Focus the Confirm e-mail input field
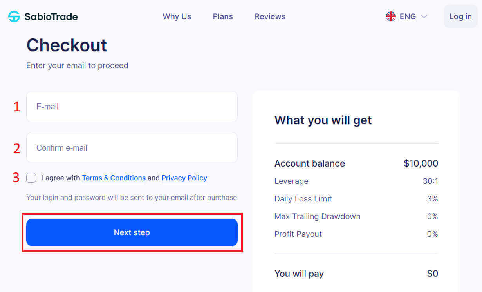This screenshot has width=482, height=292. [132, 147]
